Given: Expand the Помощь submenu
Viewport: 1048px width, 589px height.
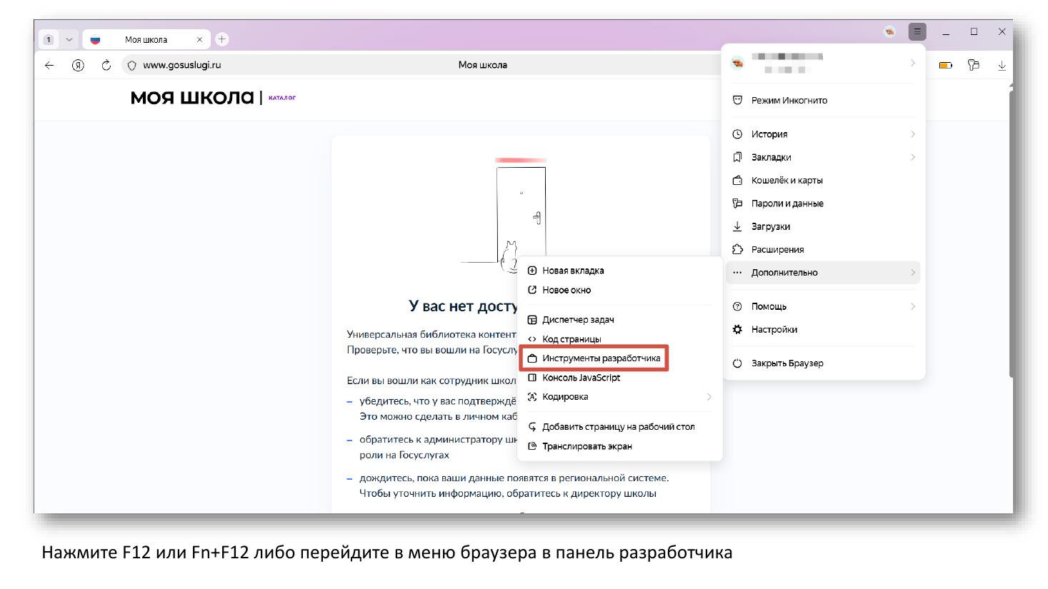Looking at the screenshot, I should point(824,306).
